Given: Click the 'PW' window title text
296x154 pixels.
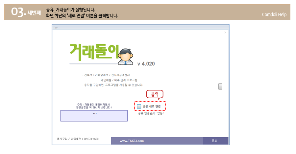Looking at the screenshot, I should [x=56, y=28].
